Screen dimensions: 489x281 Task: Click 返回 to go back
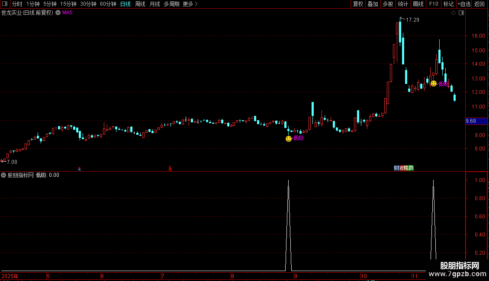coord(479,4)
